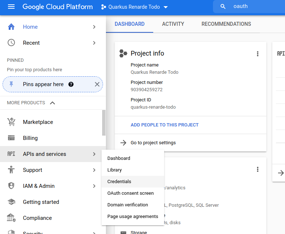Screen dimensions: 285x234
Task: Click the Storage resource entry
Action: (x=139, y=232)
